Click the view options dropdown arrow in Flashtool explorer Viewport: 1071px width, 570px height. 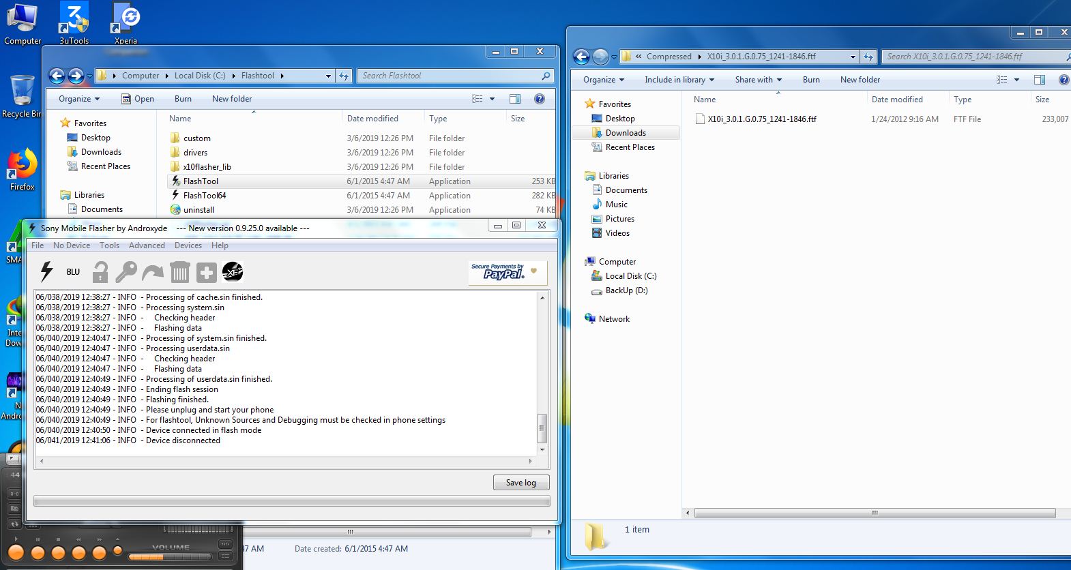click(x=492, y=99)
